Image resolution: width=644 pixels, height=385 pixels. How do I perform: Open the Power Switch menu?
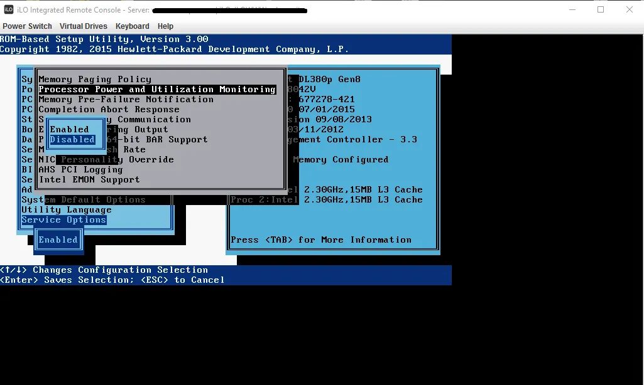pyautogui.click(x=27, y=26)
